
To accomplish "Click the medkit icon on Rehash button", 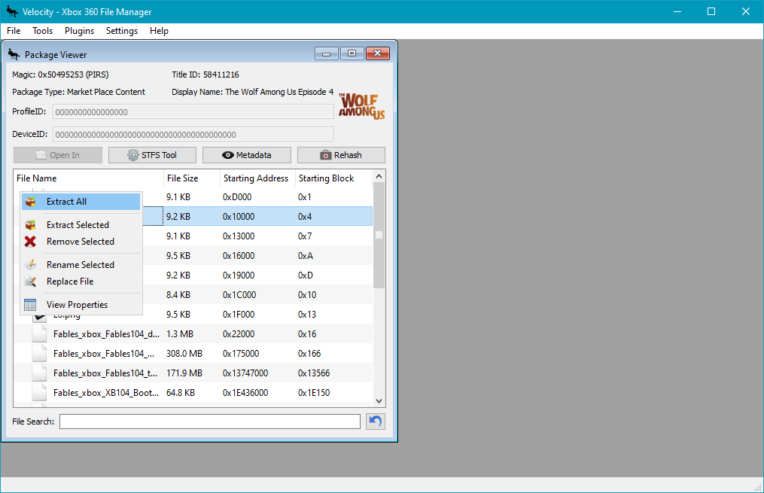I will (x=325, y=155).
